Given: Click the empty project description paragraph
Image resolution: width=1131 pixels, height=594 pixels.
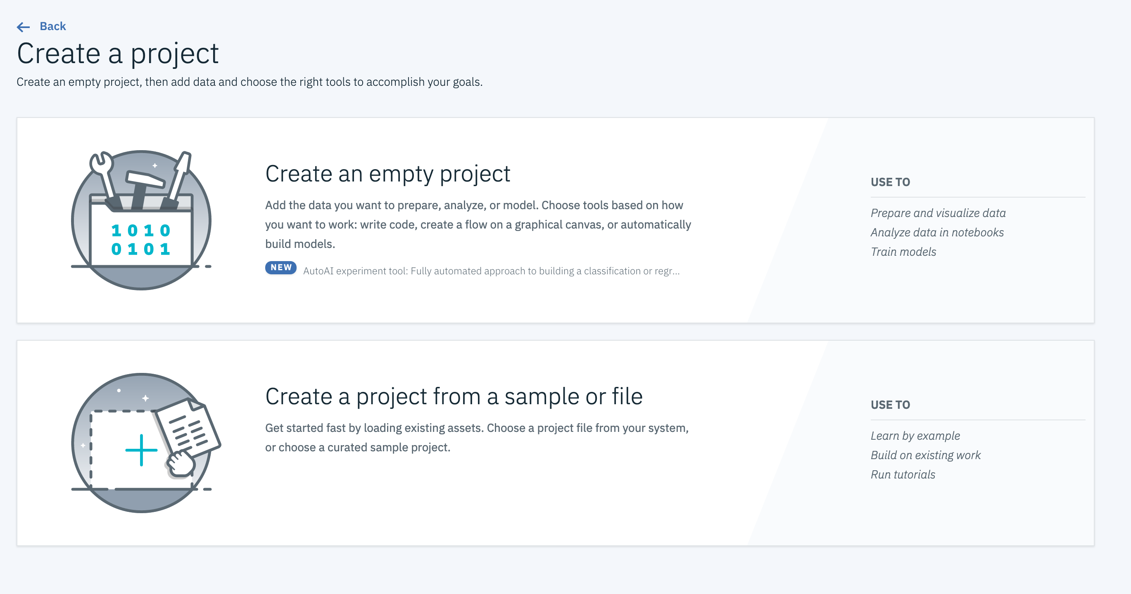Looking at the screenshot, I should tap(478, 224).
